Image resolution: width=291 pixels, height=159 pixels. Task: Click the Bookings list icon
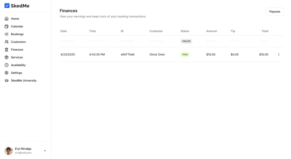coord(7,34)
